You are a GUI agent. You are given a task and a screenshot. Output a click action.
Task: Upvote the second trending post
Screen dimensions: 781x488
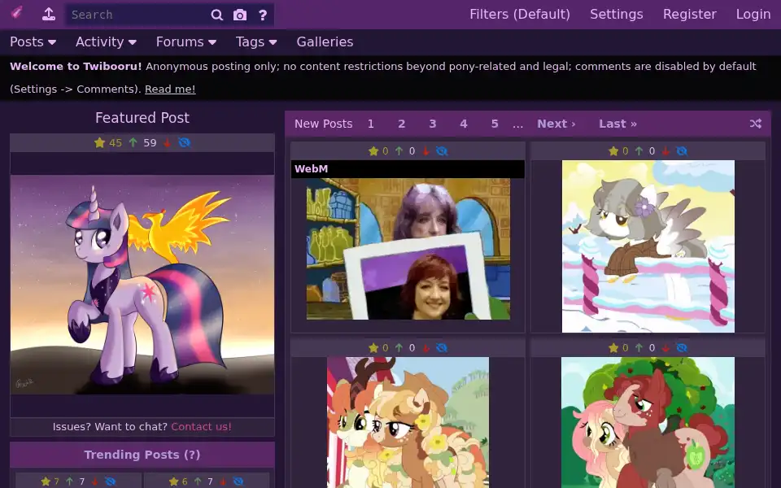tap(198, 481)
